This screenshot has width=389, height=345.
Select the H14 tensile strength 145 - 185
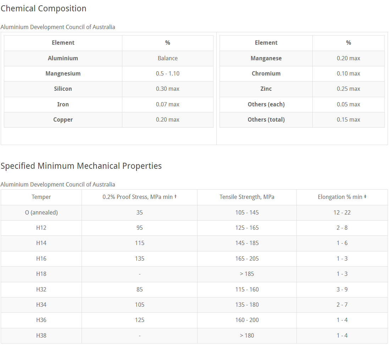tap(247, 243)
